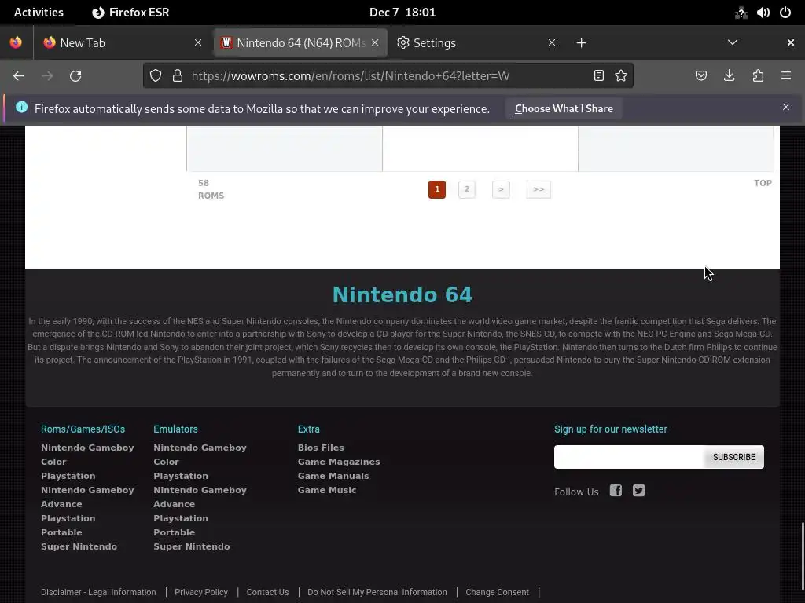Open a new tab with plus icon
The height and width of the screenshot is (603, 805).
click(x=581, y=43)
